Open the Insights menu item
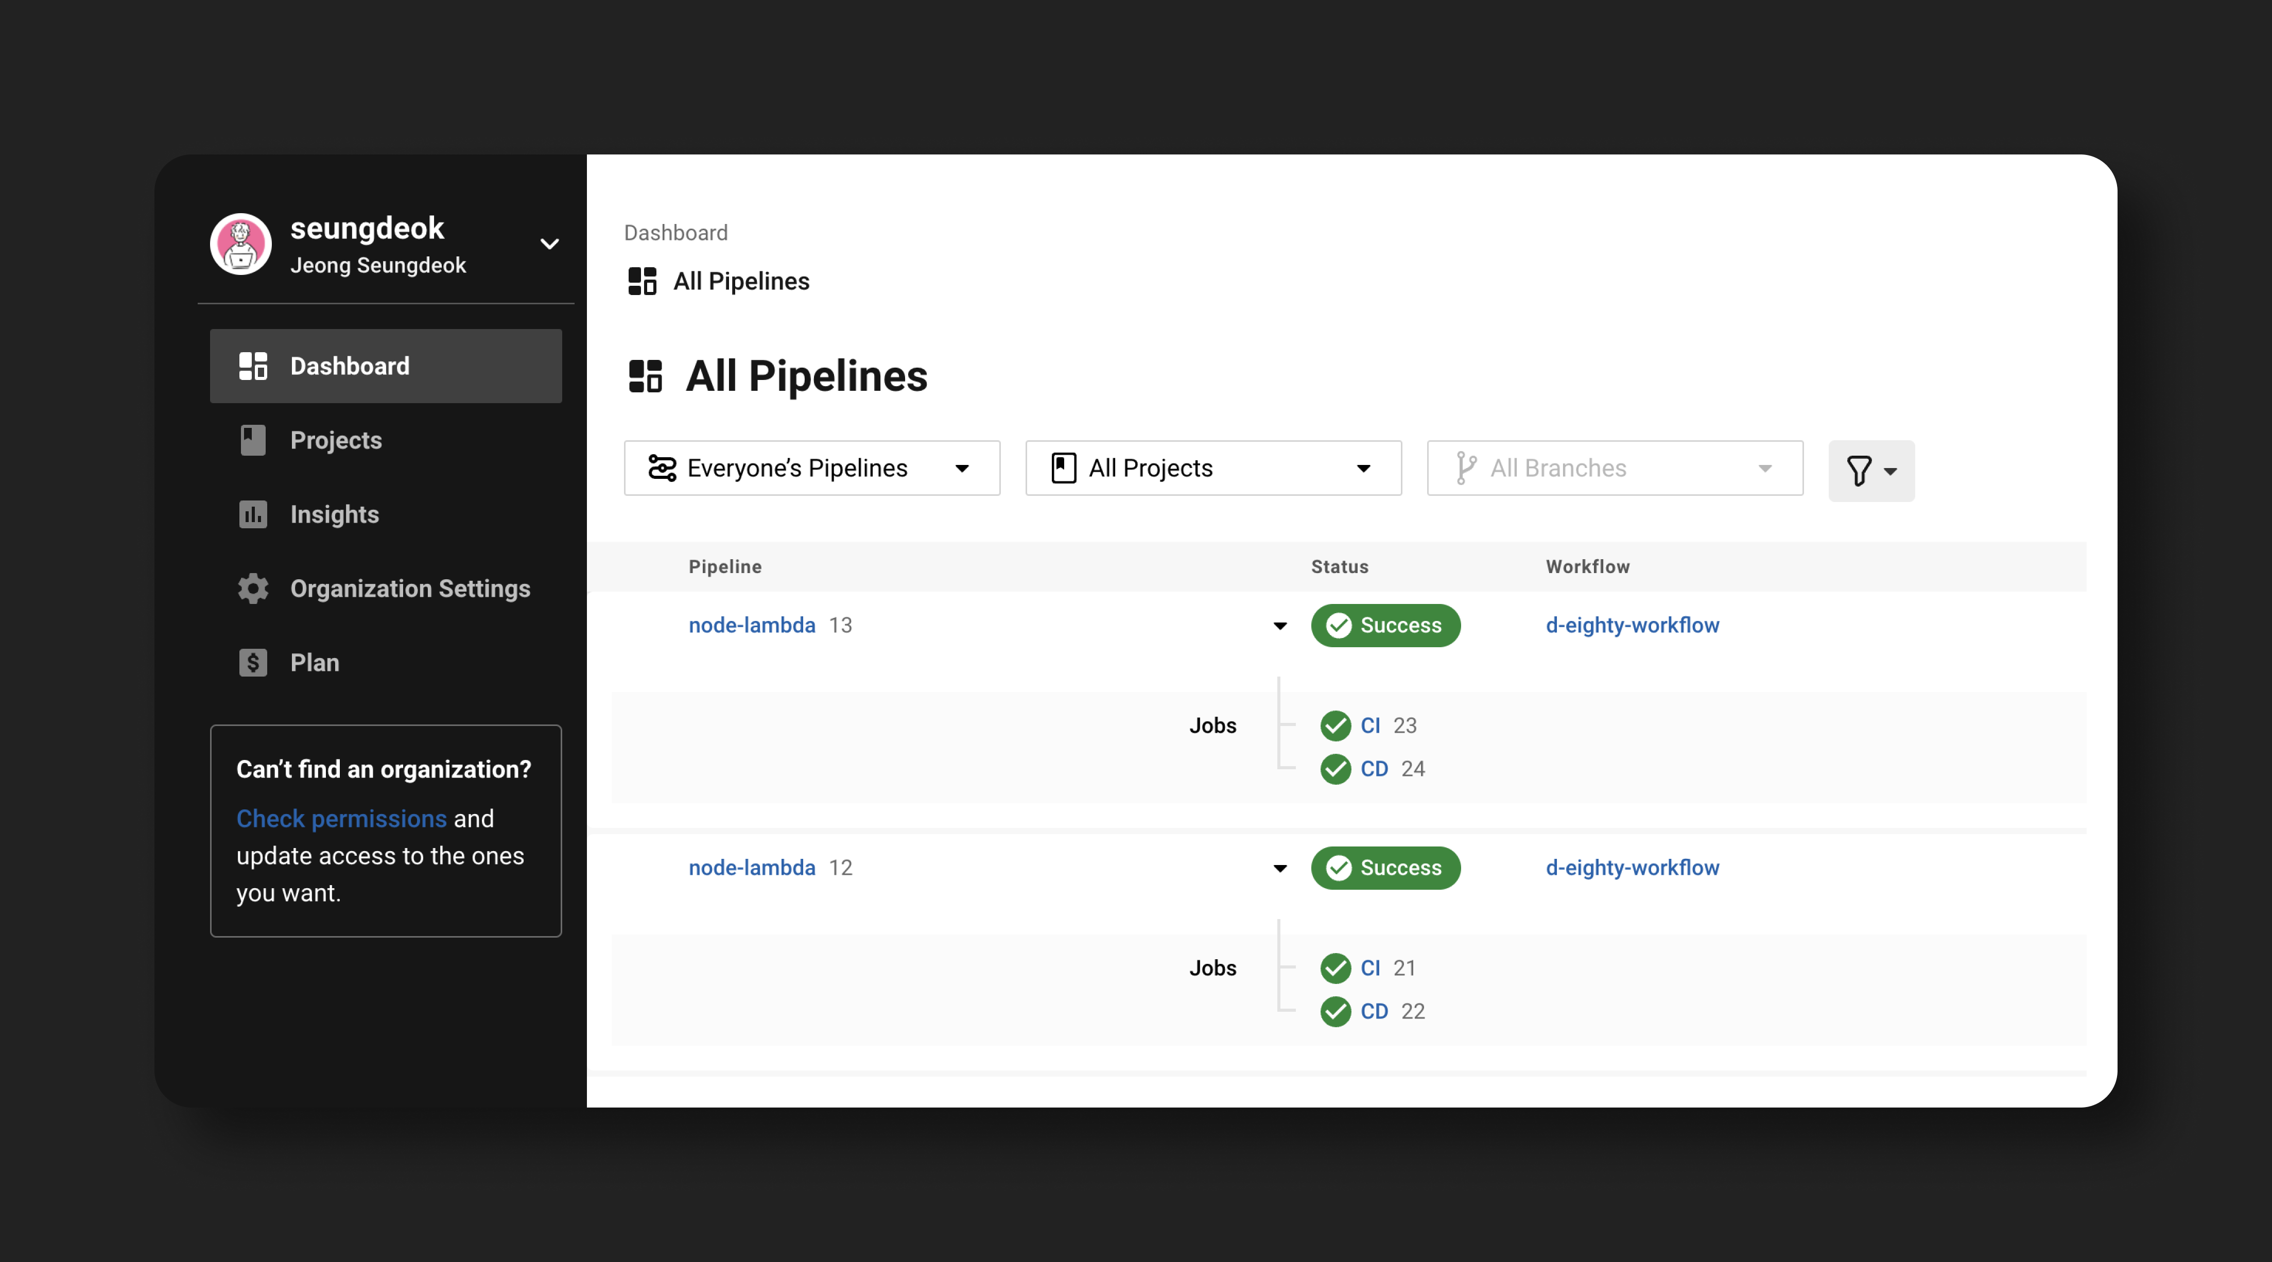This screenshot has width=2272, height=1262. pyautogui.click(x=334, y=514)
